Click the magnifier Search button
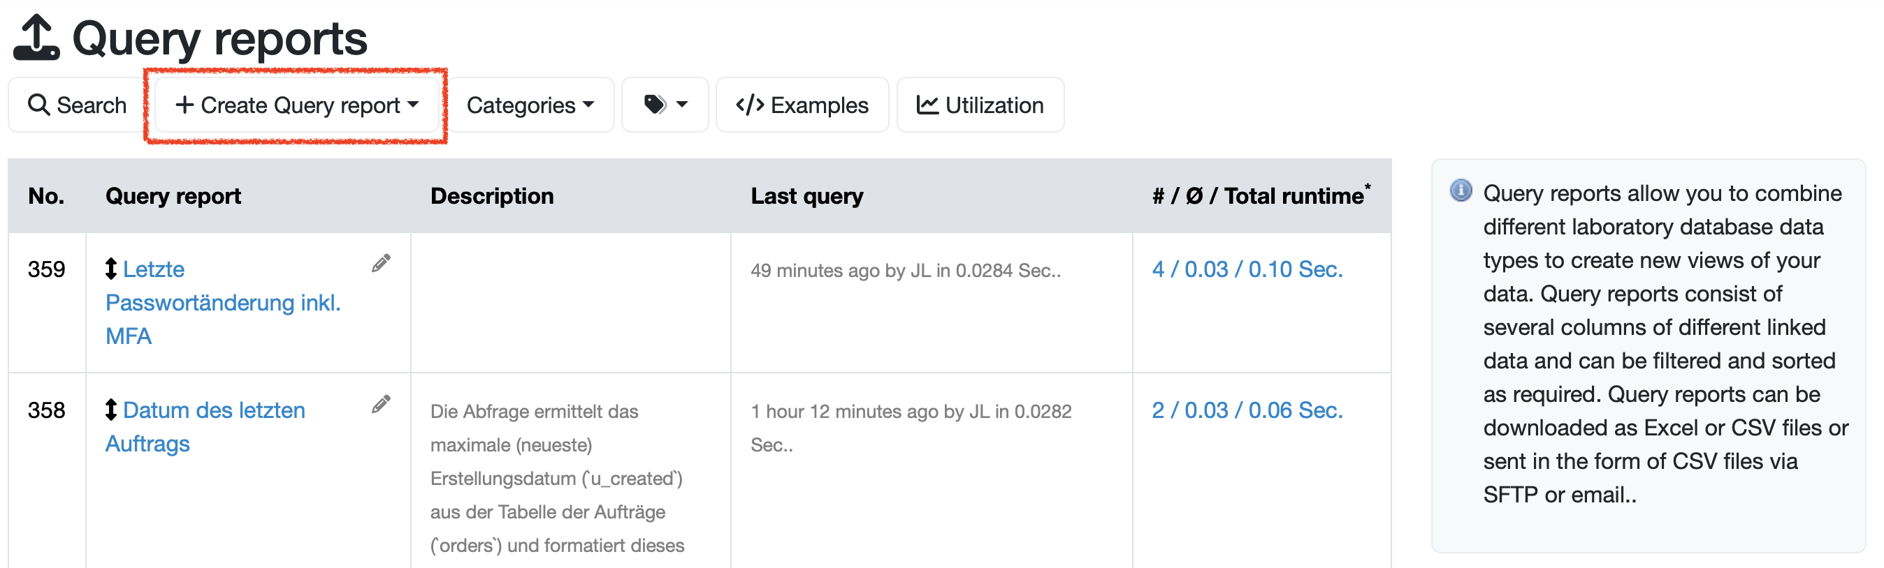Screen dimensions: 1884x568 (x=77, y=105)
